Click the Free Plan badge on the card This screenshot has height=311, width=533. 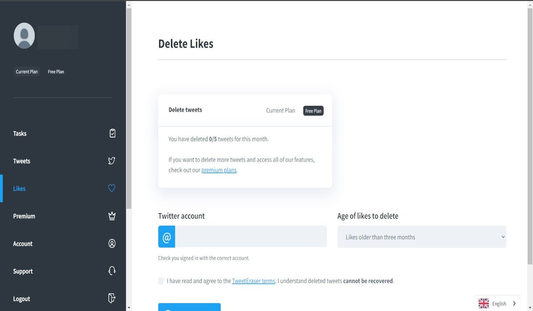(313, 111)
